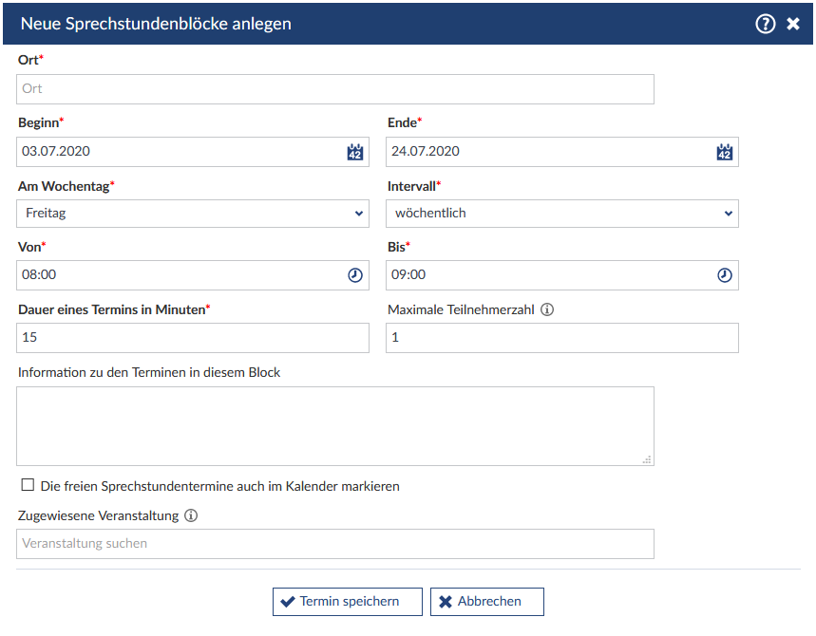This screenshot has width=816, height=636.
Task: Click the Ende date field
Action: click(549, 152)
